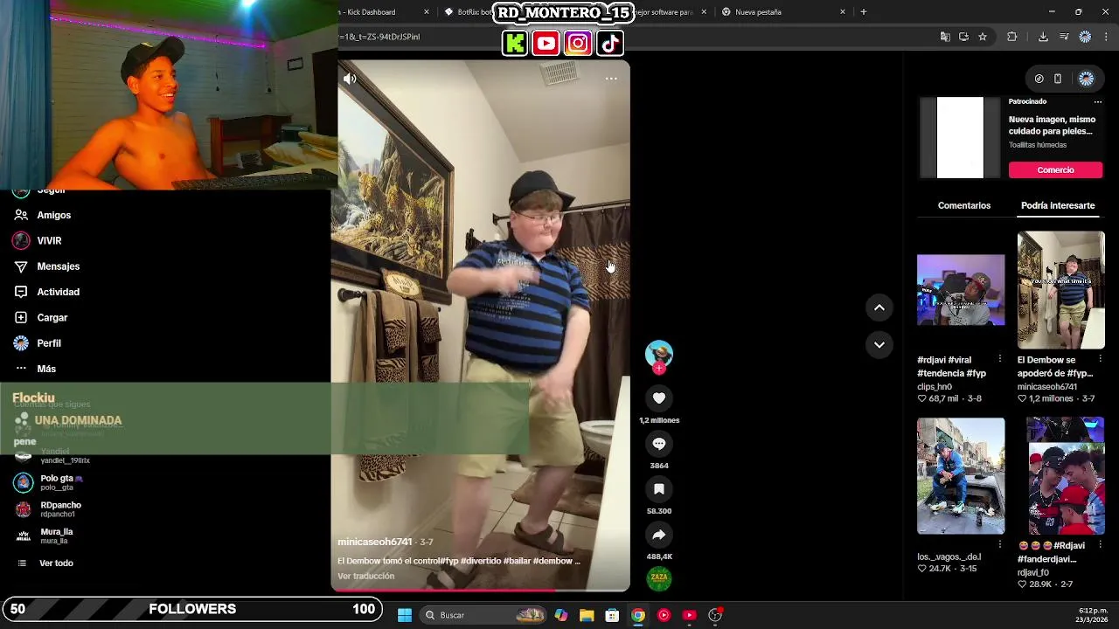
Task: Open a new Chrome tab with plus
Action: pos(863,12)
